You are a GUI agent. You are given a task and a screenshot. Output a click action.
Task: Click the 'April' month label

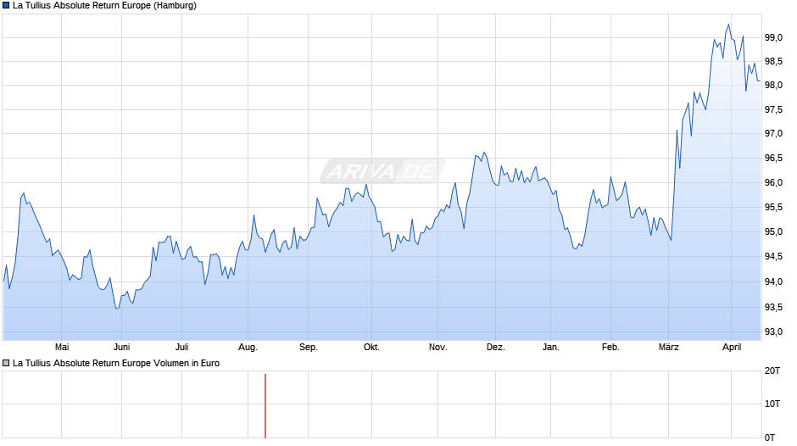[732, 348]
